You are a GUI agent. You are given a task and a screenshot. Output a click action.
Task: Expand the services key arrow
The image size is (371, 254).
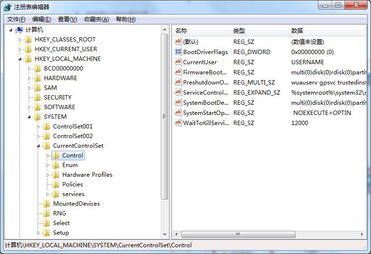point(48,194)
